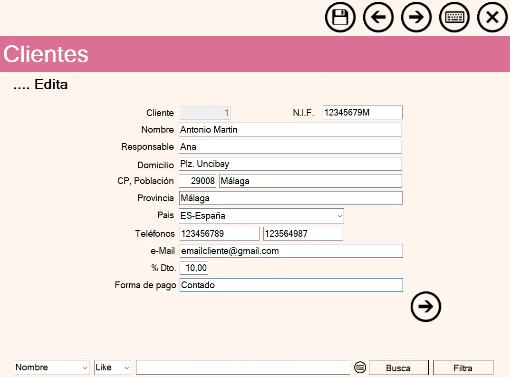
Task: Go to next record with top right arrow
Action: click(416, 18)
